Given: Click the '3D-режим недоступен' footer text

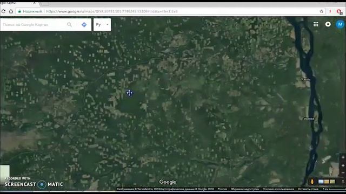Looking at the screenshot, I should [245, 189].
